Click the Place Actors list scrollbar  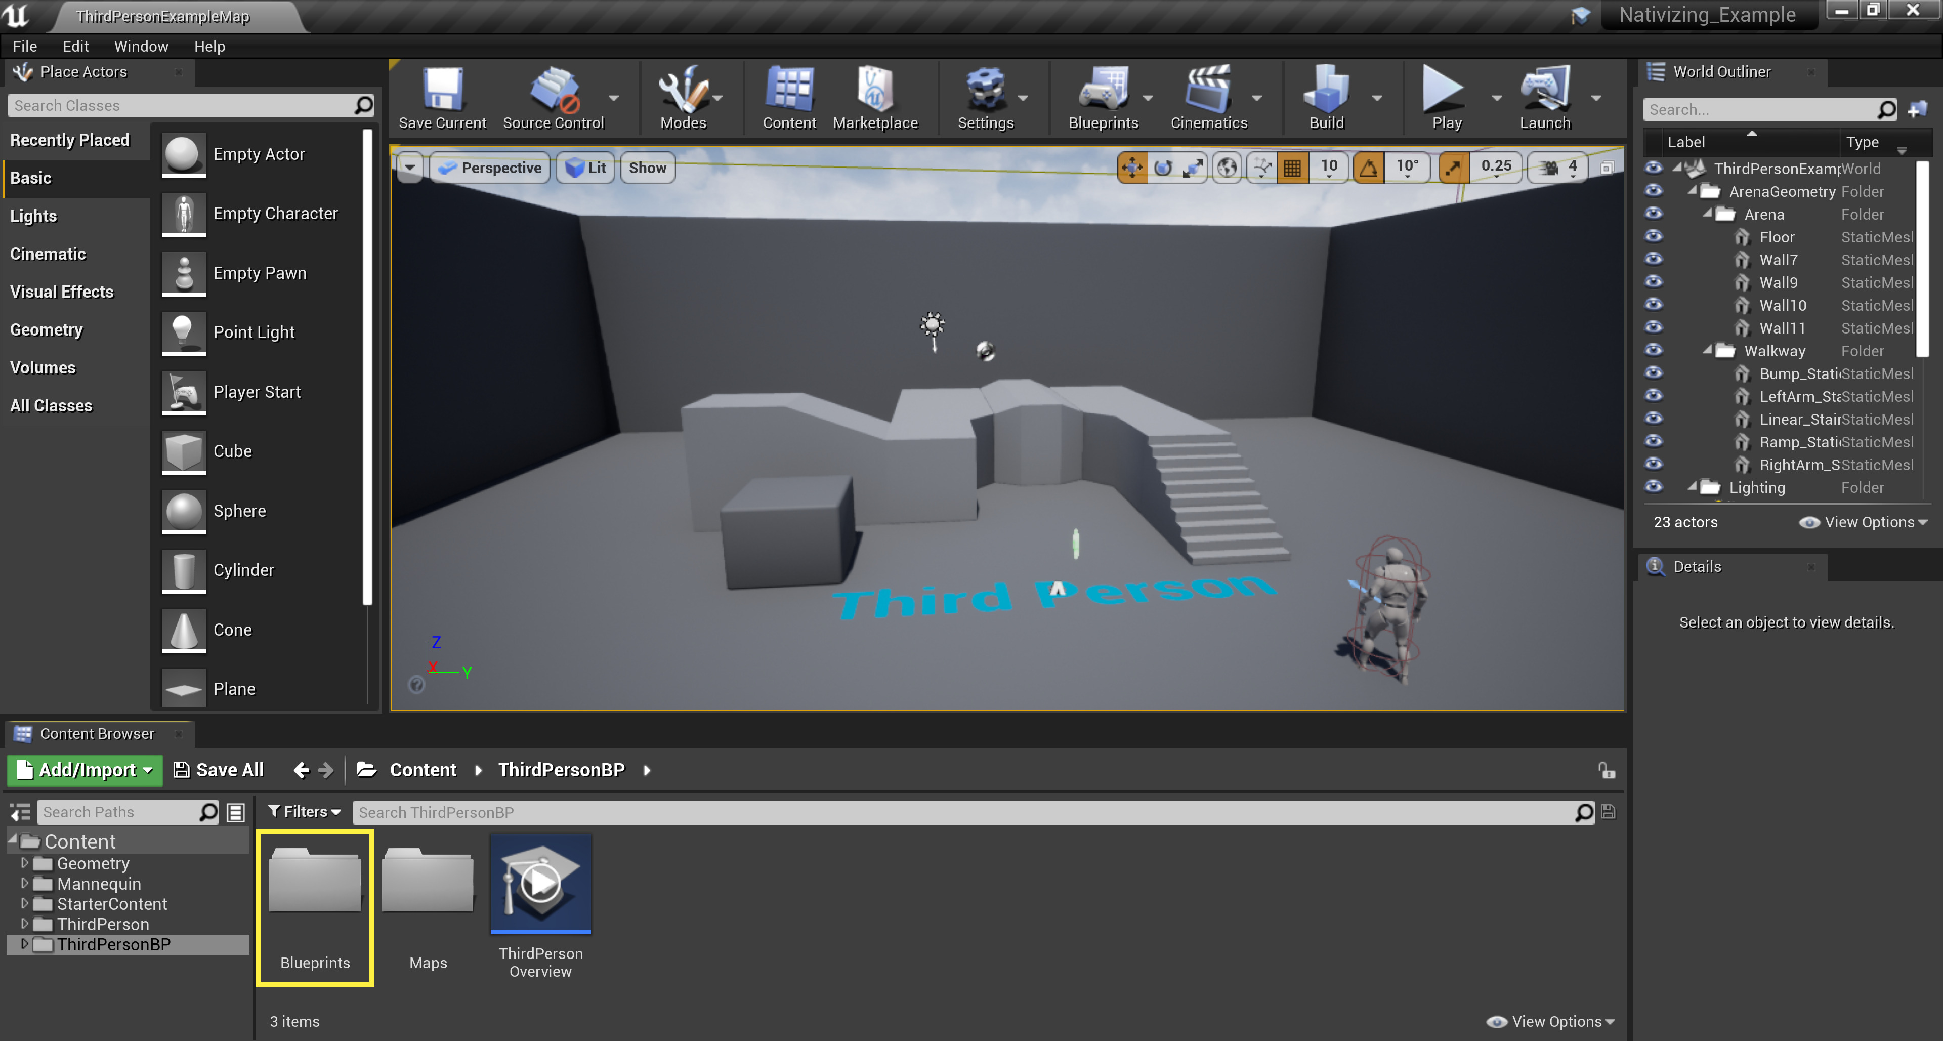click(x=367, y=366)
